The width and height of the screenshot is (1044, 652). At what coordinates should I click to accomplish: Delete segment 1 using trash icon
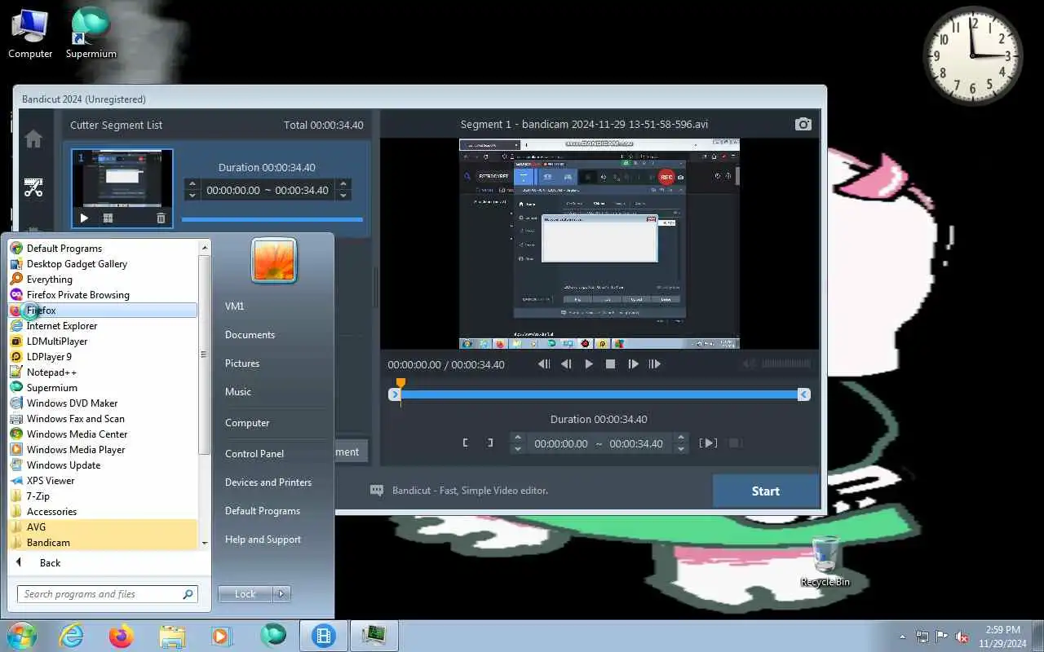pos(161,218)
